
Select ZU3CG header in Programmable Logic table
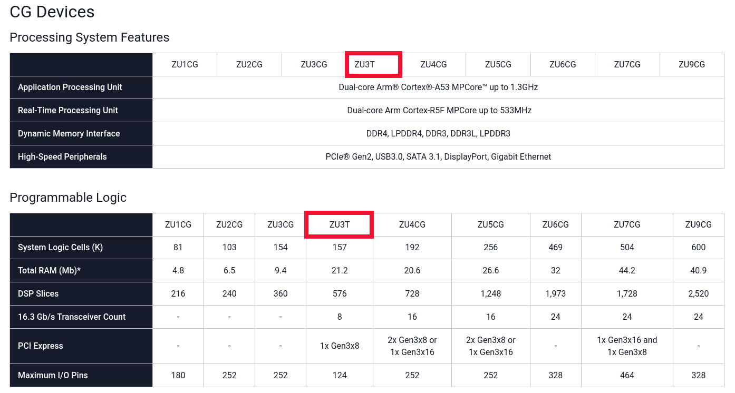pyautogui.click(x=281, y=224)
